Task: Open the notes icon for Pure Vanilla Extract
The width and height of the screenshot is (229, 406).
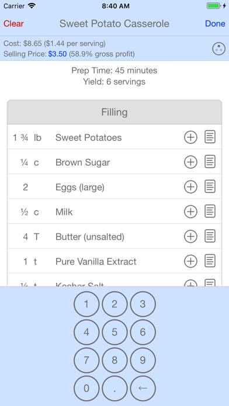Action: pos(210,261)
